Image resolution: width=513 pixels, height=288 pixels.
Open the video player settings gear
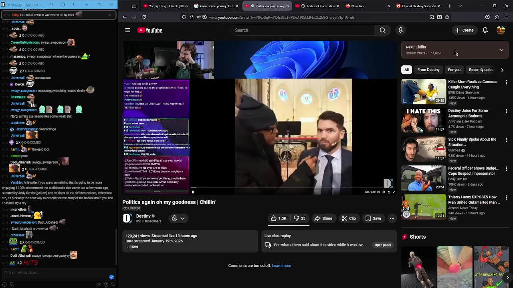click(x=384, y=192)
